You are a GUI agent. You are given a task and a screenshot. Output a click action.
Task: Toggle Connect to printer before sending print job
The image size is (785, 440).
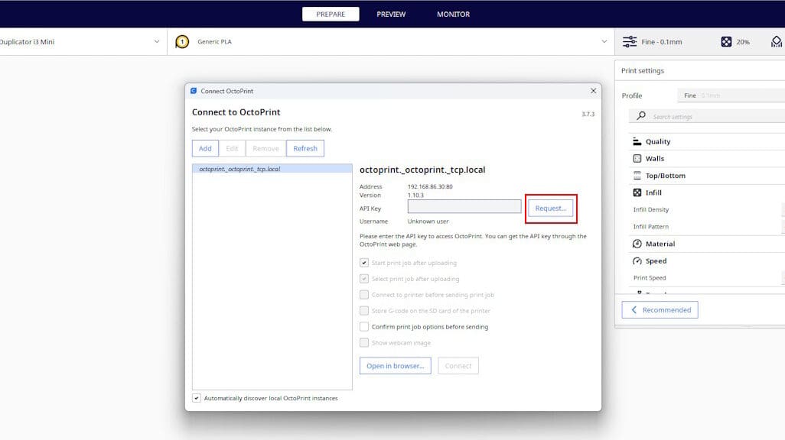364,295
